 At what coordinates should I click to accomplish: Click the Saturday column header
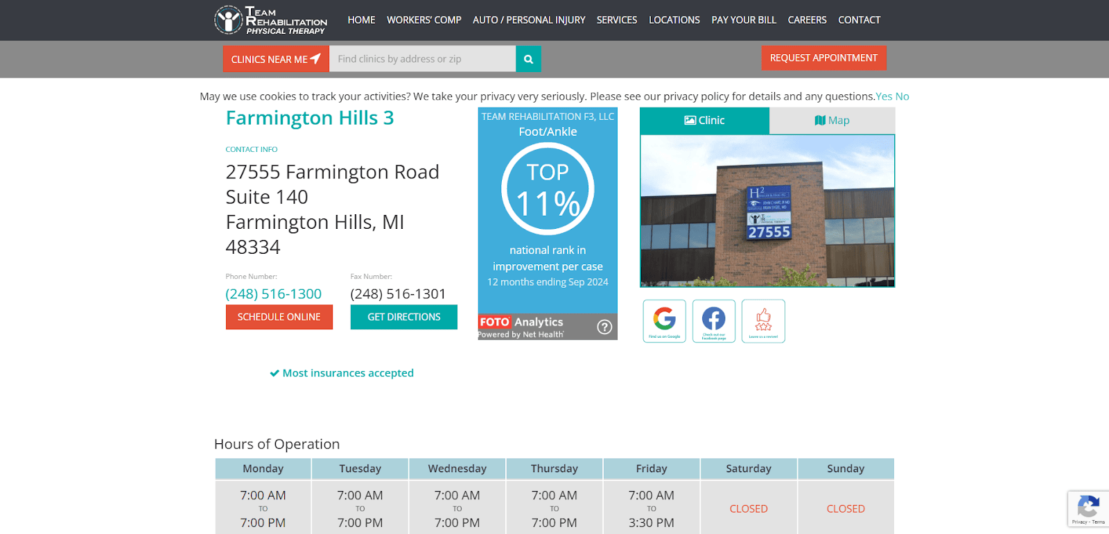click(749, 469)
